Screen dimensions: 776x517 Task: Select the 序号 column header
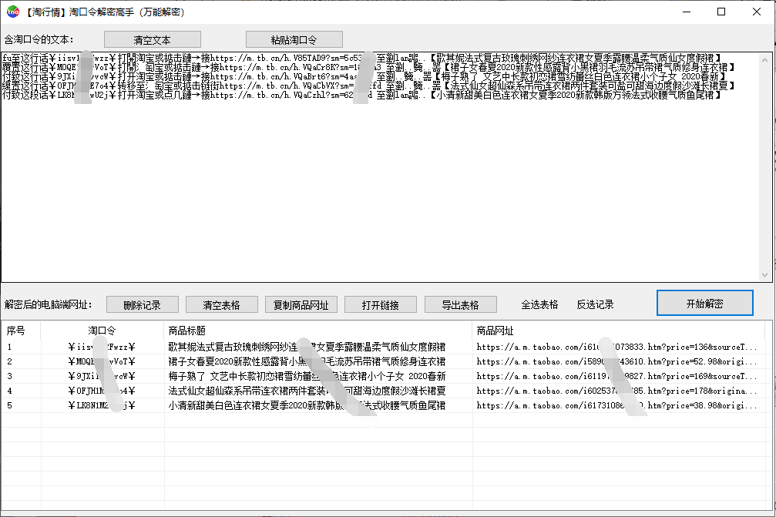(21, 331)
